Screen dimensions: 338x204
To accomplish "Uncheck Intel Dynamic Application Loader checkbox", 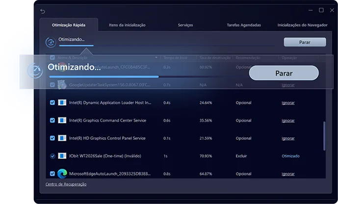I will coord(52,102).
